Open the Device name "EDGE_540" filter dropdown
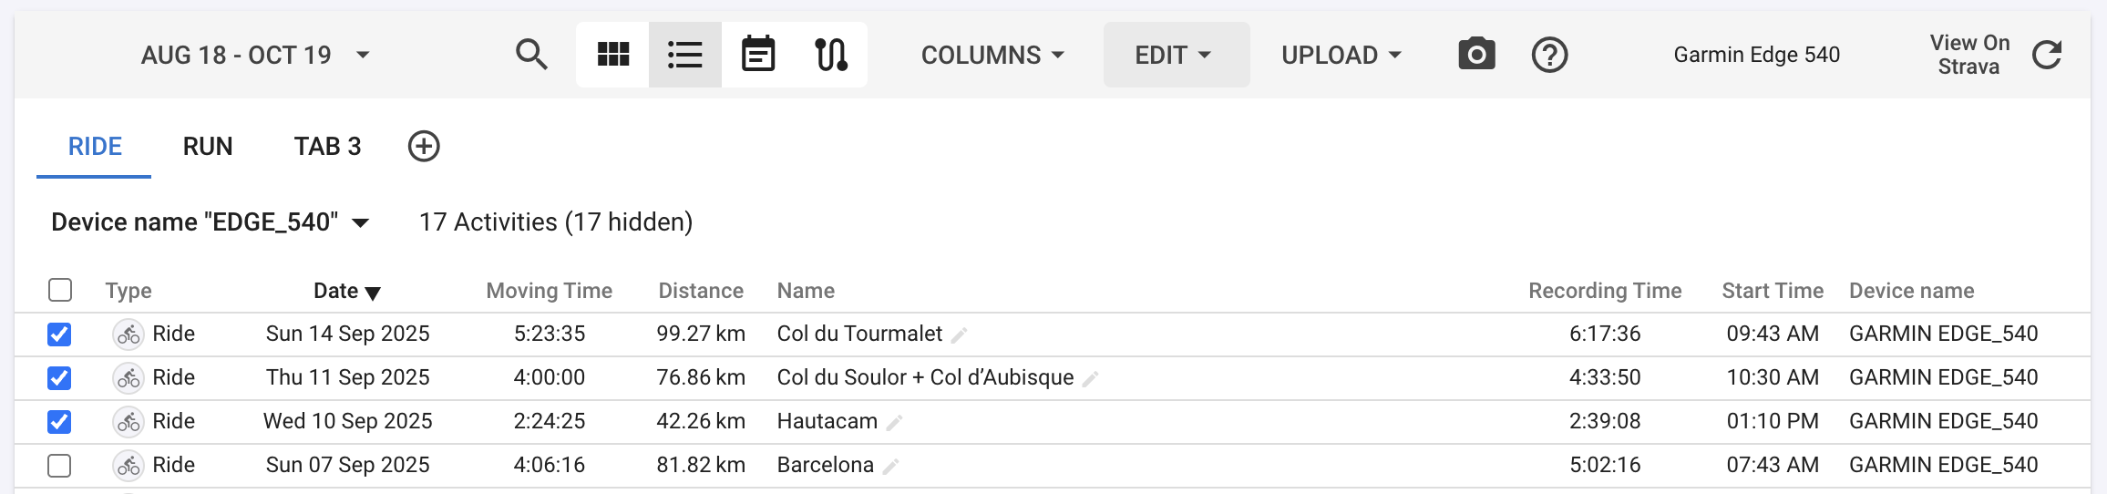 click(x=211, y=222)
